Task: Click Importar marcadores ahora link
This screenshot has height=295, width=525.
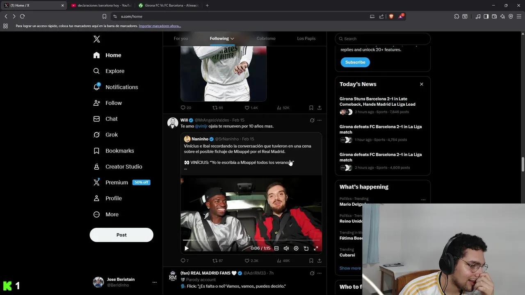Action: pyautogui.click(x=160, y=26)
